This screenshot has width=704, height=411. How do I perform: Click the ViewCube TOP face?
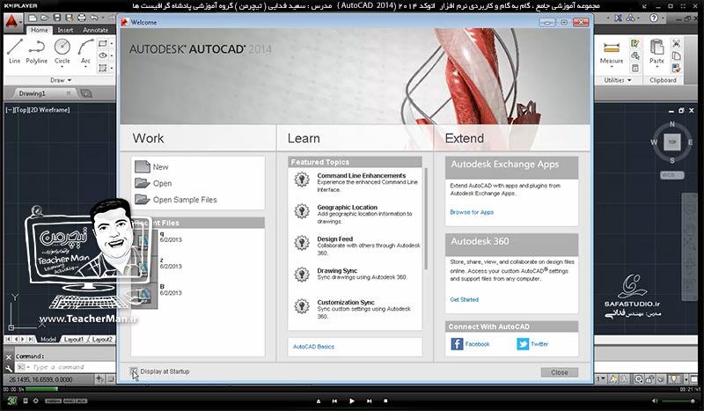tap(671, 142)
